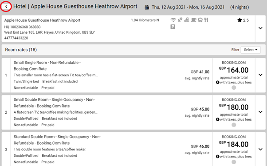Open the Filter Select dropdown
Viewport: 267px width, 166px height.
pyautogui.click(x=251, y=50)
